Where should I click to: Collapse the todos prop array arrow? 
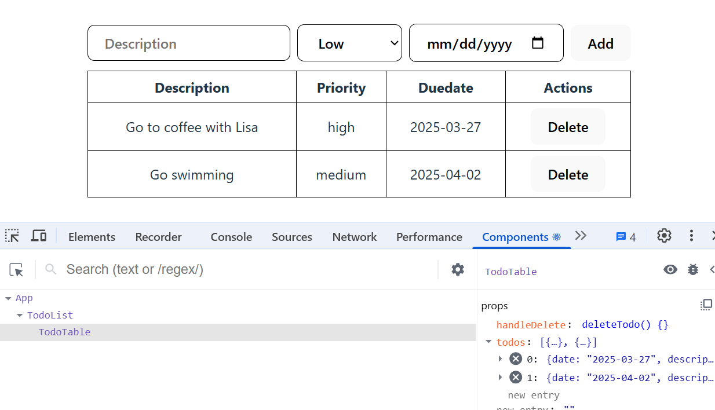(x=488, y=342)
